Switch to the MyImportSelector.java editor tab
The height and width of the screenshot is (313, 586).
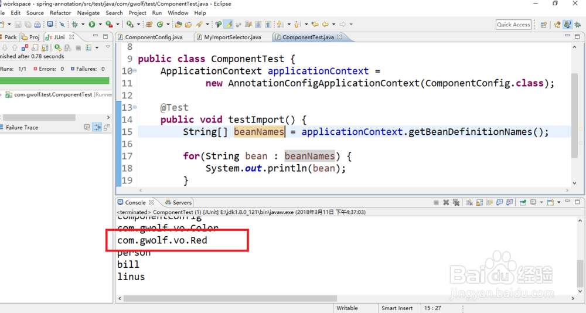coord(229,37)
